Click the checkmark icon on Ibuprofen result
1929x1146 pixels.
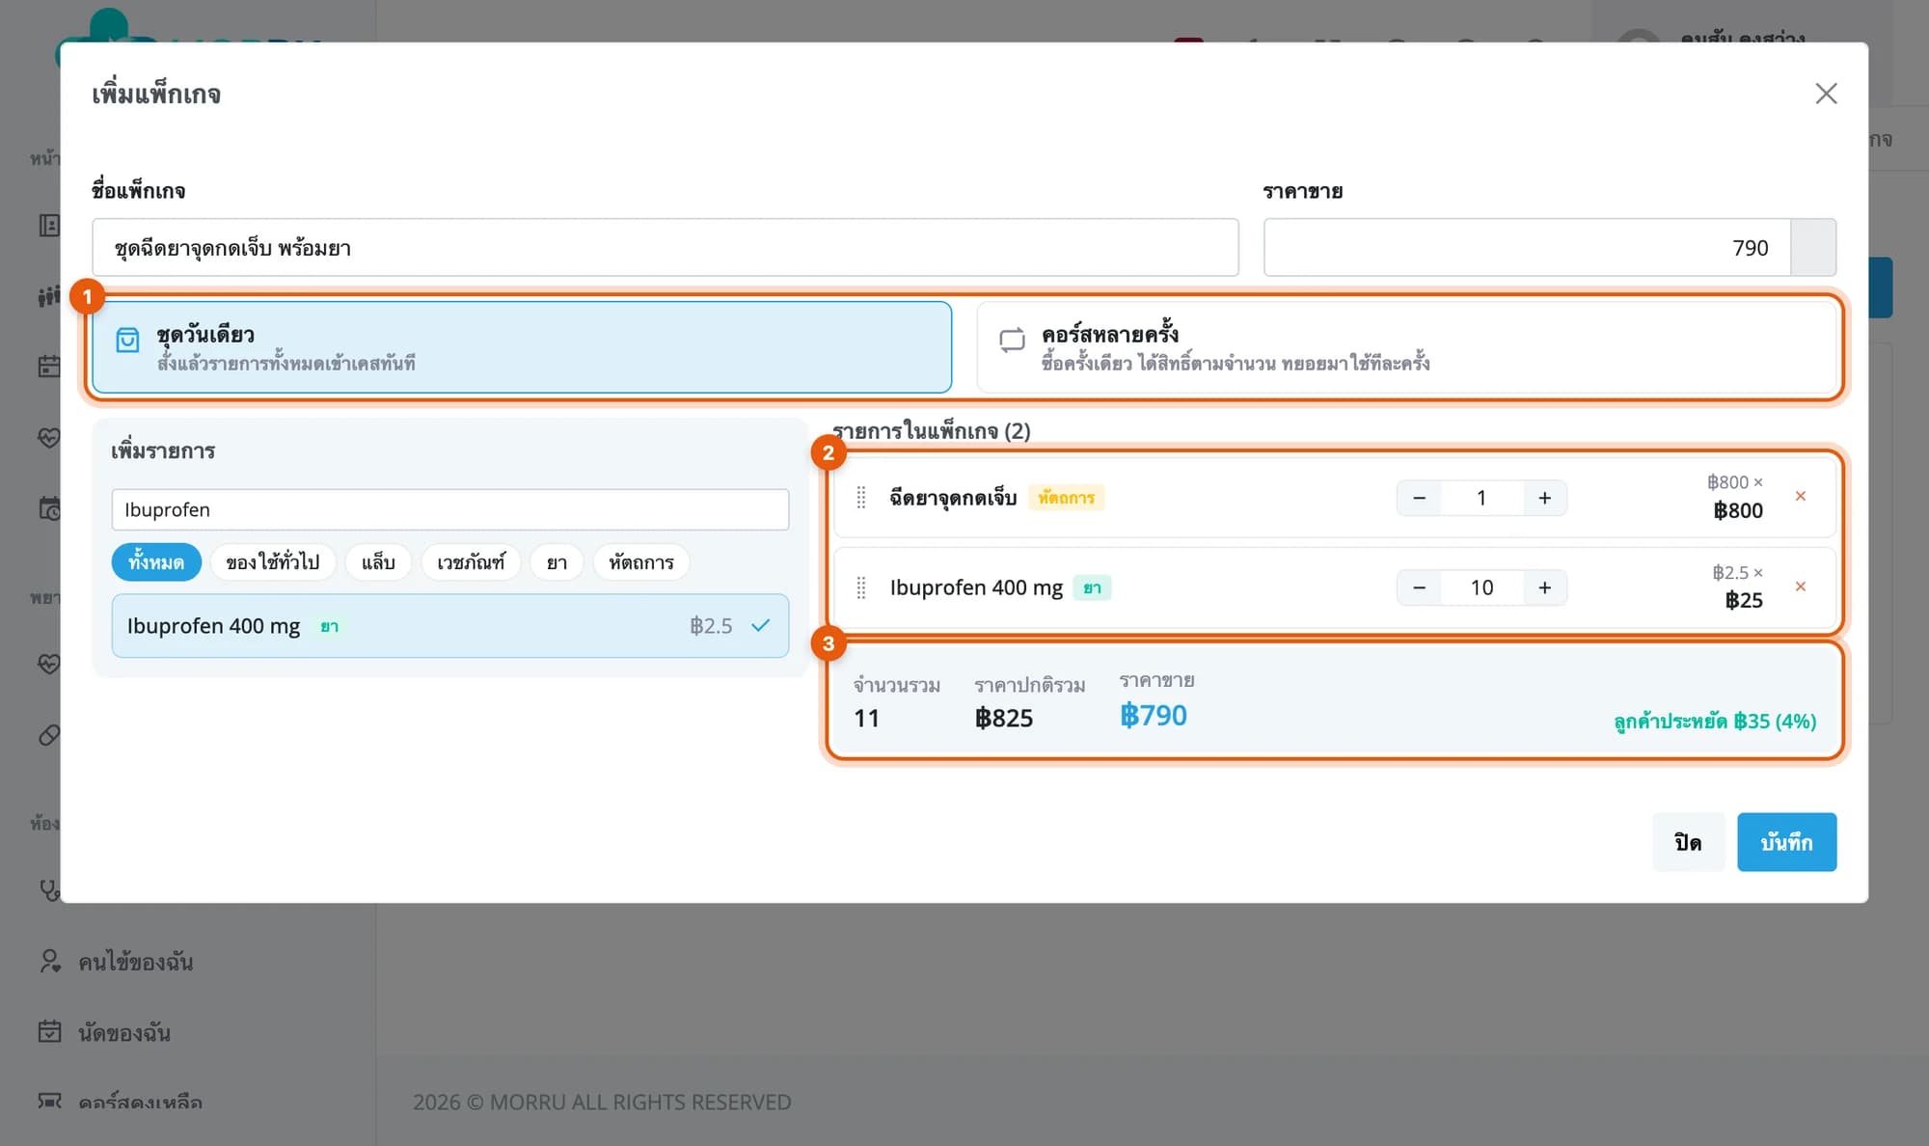pyautogui.click(x=761, y=625)
